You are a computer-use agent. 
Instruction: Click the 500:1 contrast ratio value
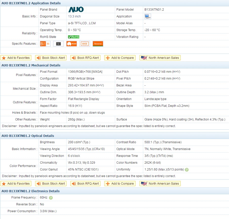[163, 142]
